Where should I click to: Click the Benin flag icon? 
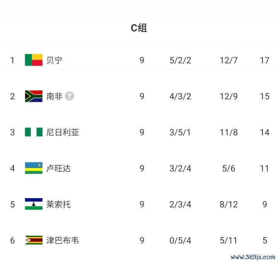[34, 60]
